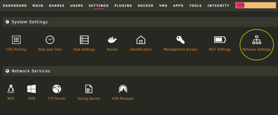
Task: Click the Management Access key icon
Action: pyautogui.click(x=181, y=40)
